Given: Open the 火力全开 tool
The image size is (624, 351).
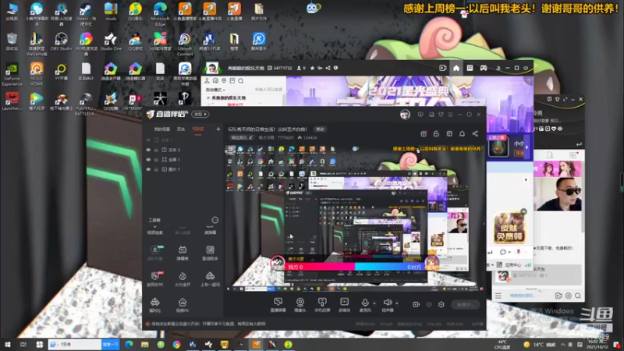Looking at the screenshot, I should pyautogui.click(x=183, y=279).
